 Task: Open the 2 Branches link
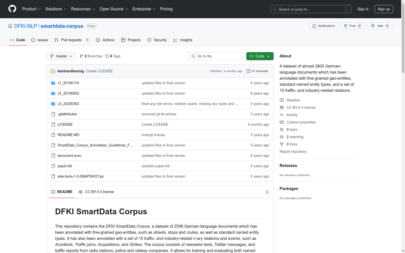[x=91, y=56]
